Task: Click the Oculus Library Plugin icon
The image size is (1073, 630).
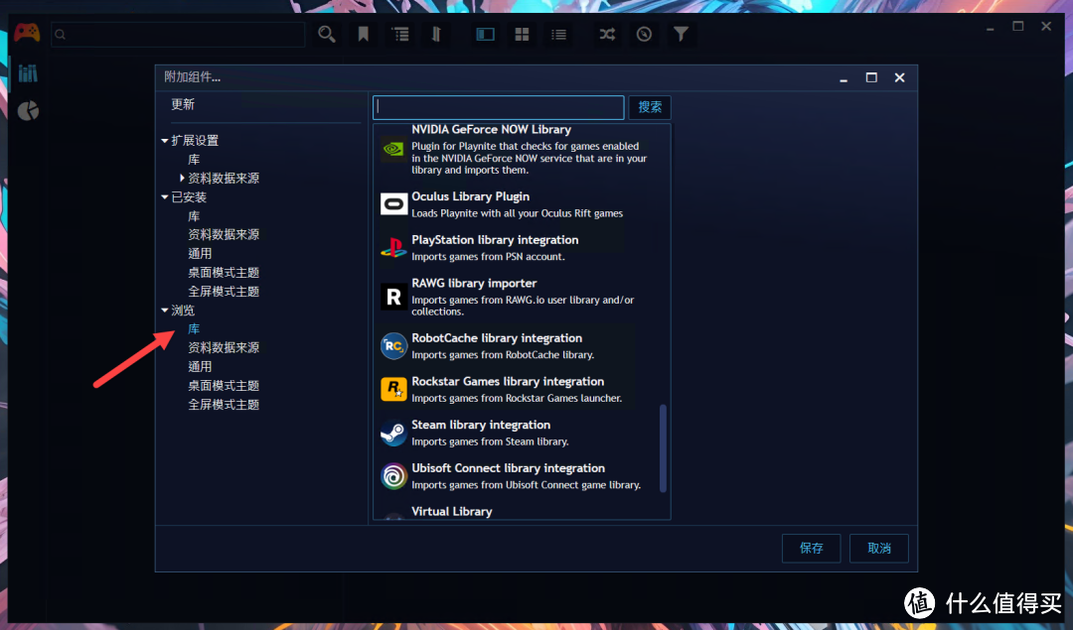Action: coord(393,203)
